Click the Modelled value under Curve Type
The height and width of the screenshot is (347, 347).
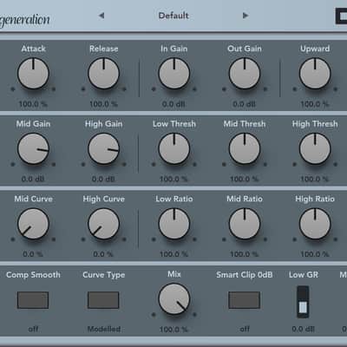coord(104,329)
